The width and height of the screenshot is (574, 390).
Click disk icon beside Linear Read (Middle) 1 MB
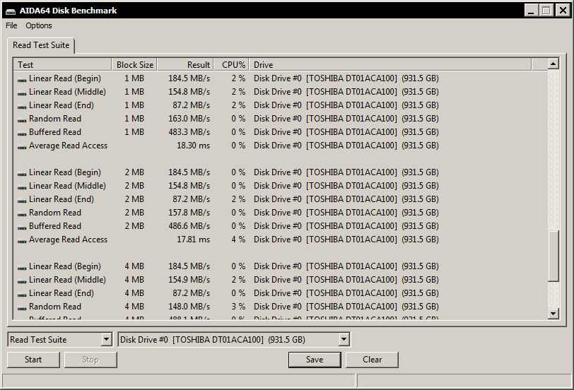(x=22, y=93)
